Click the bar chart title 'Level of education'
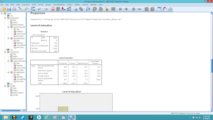The width and height of the screenshot is (213, 120). point(72,92)
